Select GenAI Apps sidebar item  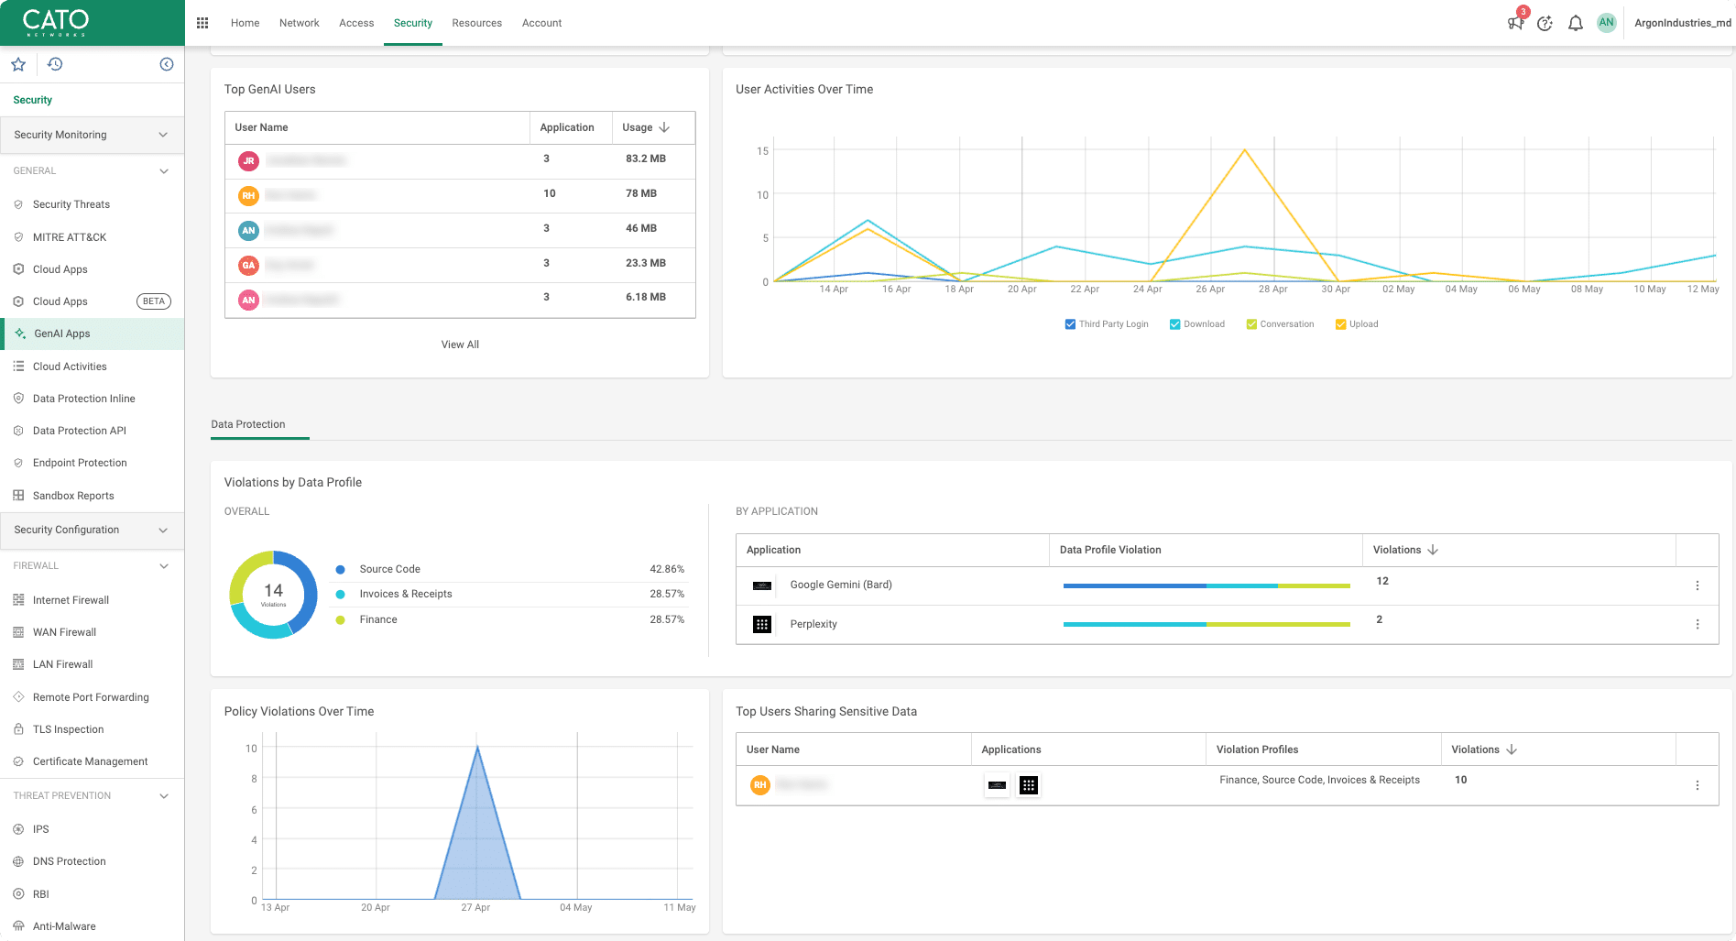click(x=92, y=334)
